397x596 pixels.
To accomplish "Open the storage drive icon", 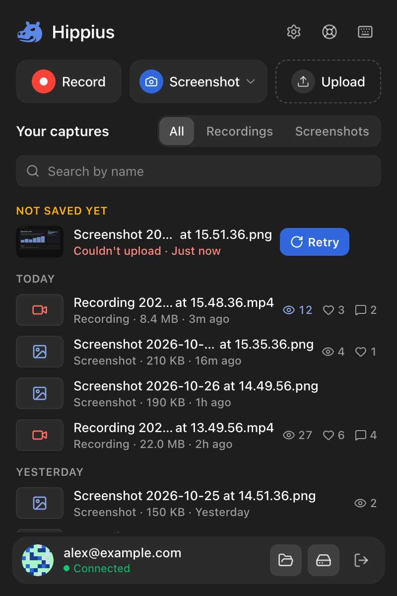I will point(324,560).
